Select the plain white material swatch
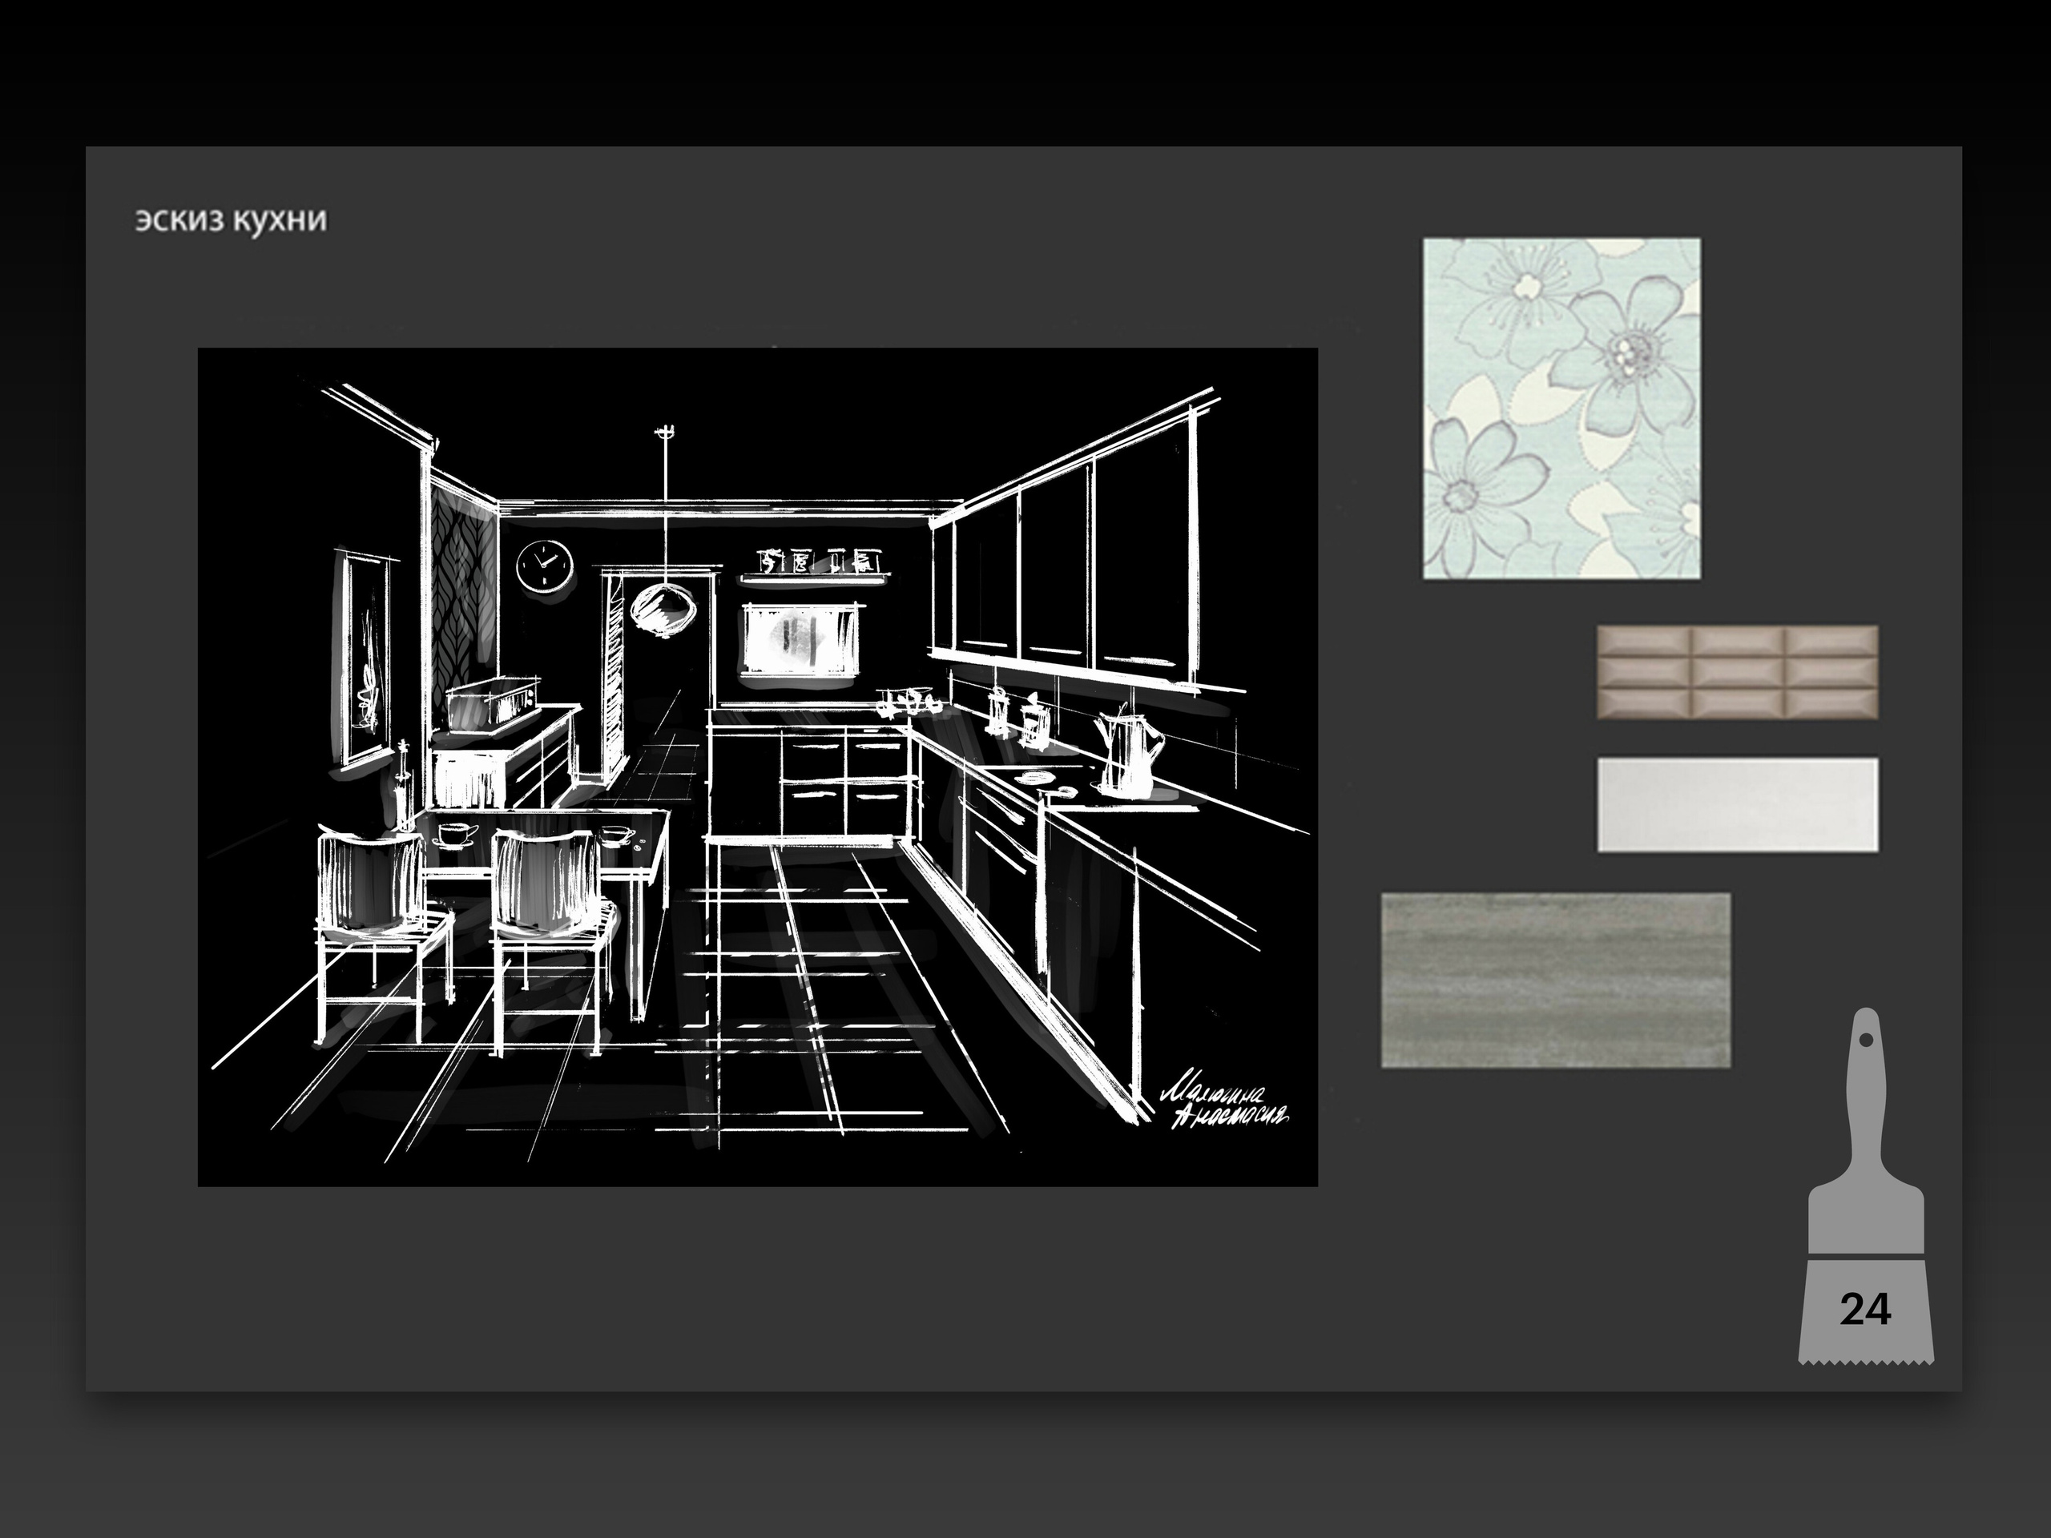 (x=1737, y=803)
